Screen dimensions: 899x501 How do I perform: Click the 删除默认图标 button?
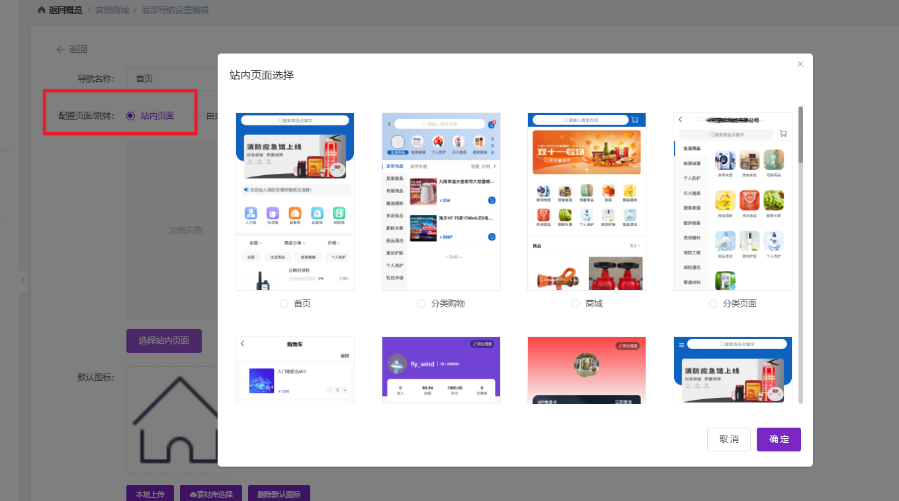[279, 494]
